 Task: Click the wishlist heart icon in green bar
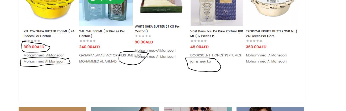pos(102,1)
